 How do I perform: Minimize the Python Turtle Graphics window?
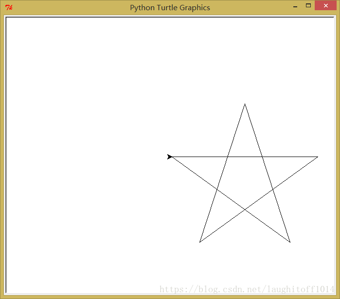click(295, 6)
